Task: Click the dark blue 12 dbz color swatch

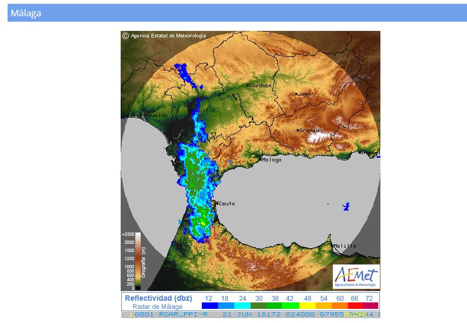Action: click(x=210, y=306)
